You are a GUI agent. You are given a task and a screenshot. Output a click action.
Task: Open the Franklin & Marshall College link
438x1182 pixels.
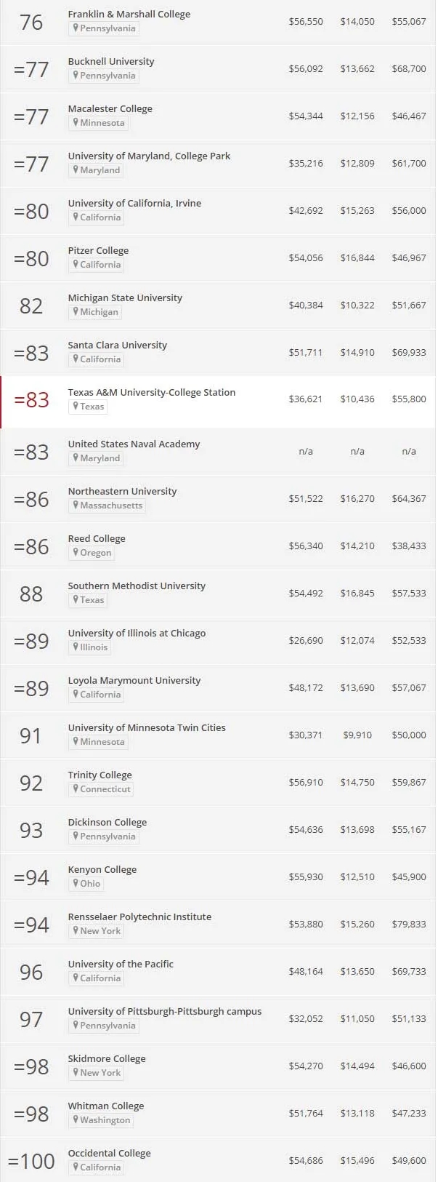pos(129,15)
